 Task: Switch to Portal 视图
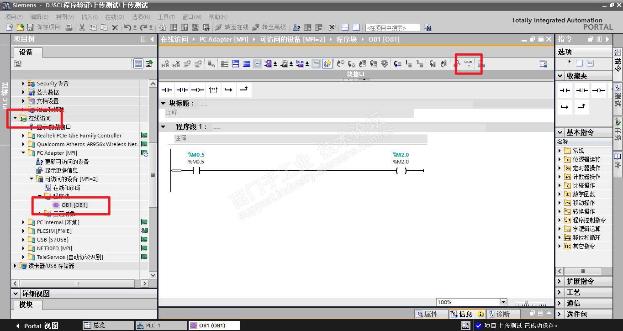click(37, 326)
